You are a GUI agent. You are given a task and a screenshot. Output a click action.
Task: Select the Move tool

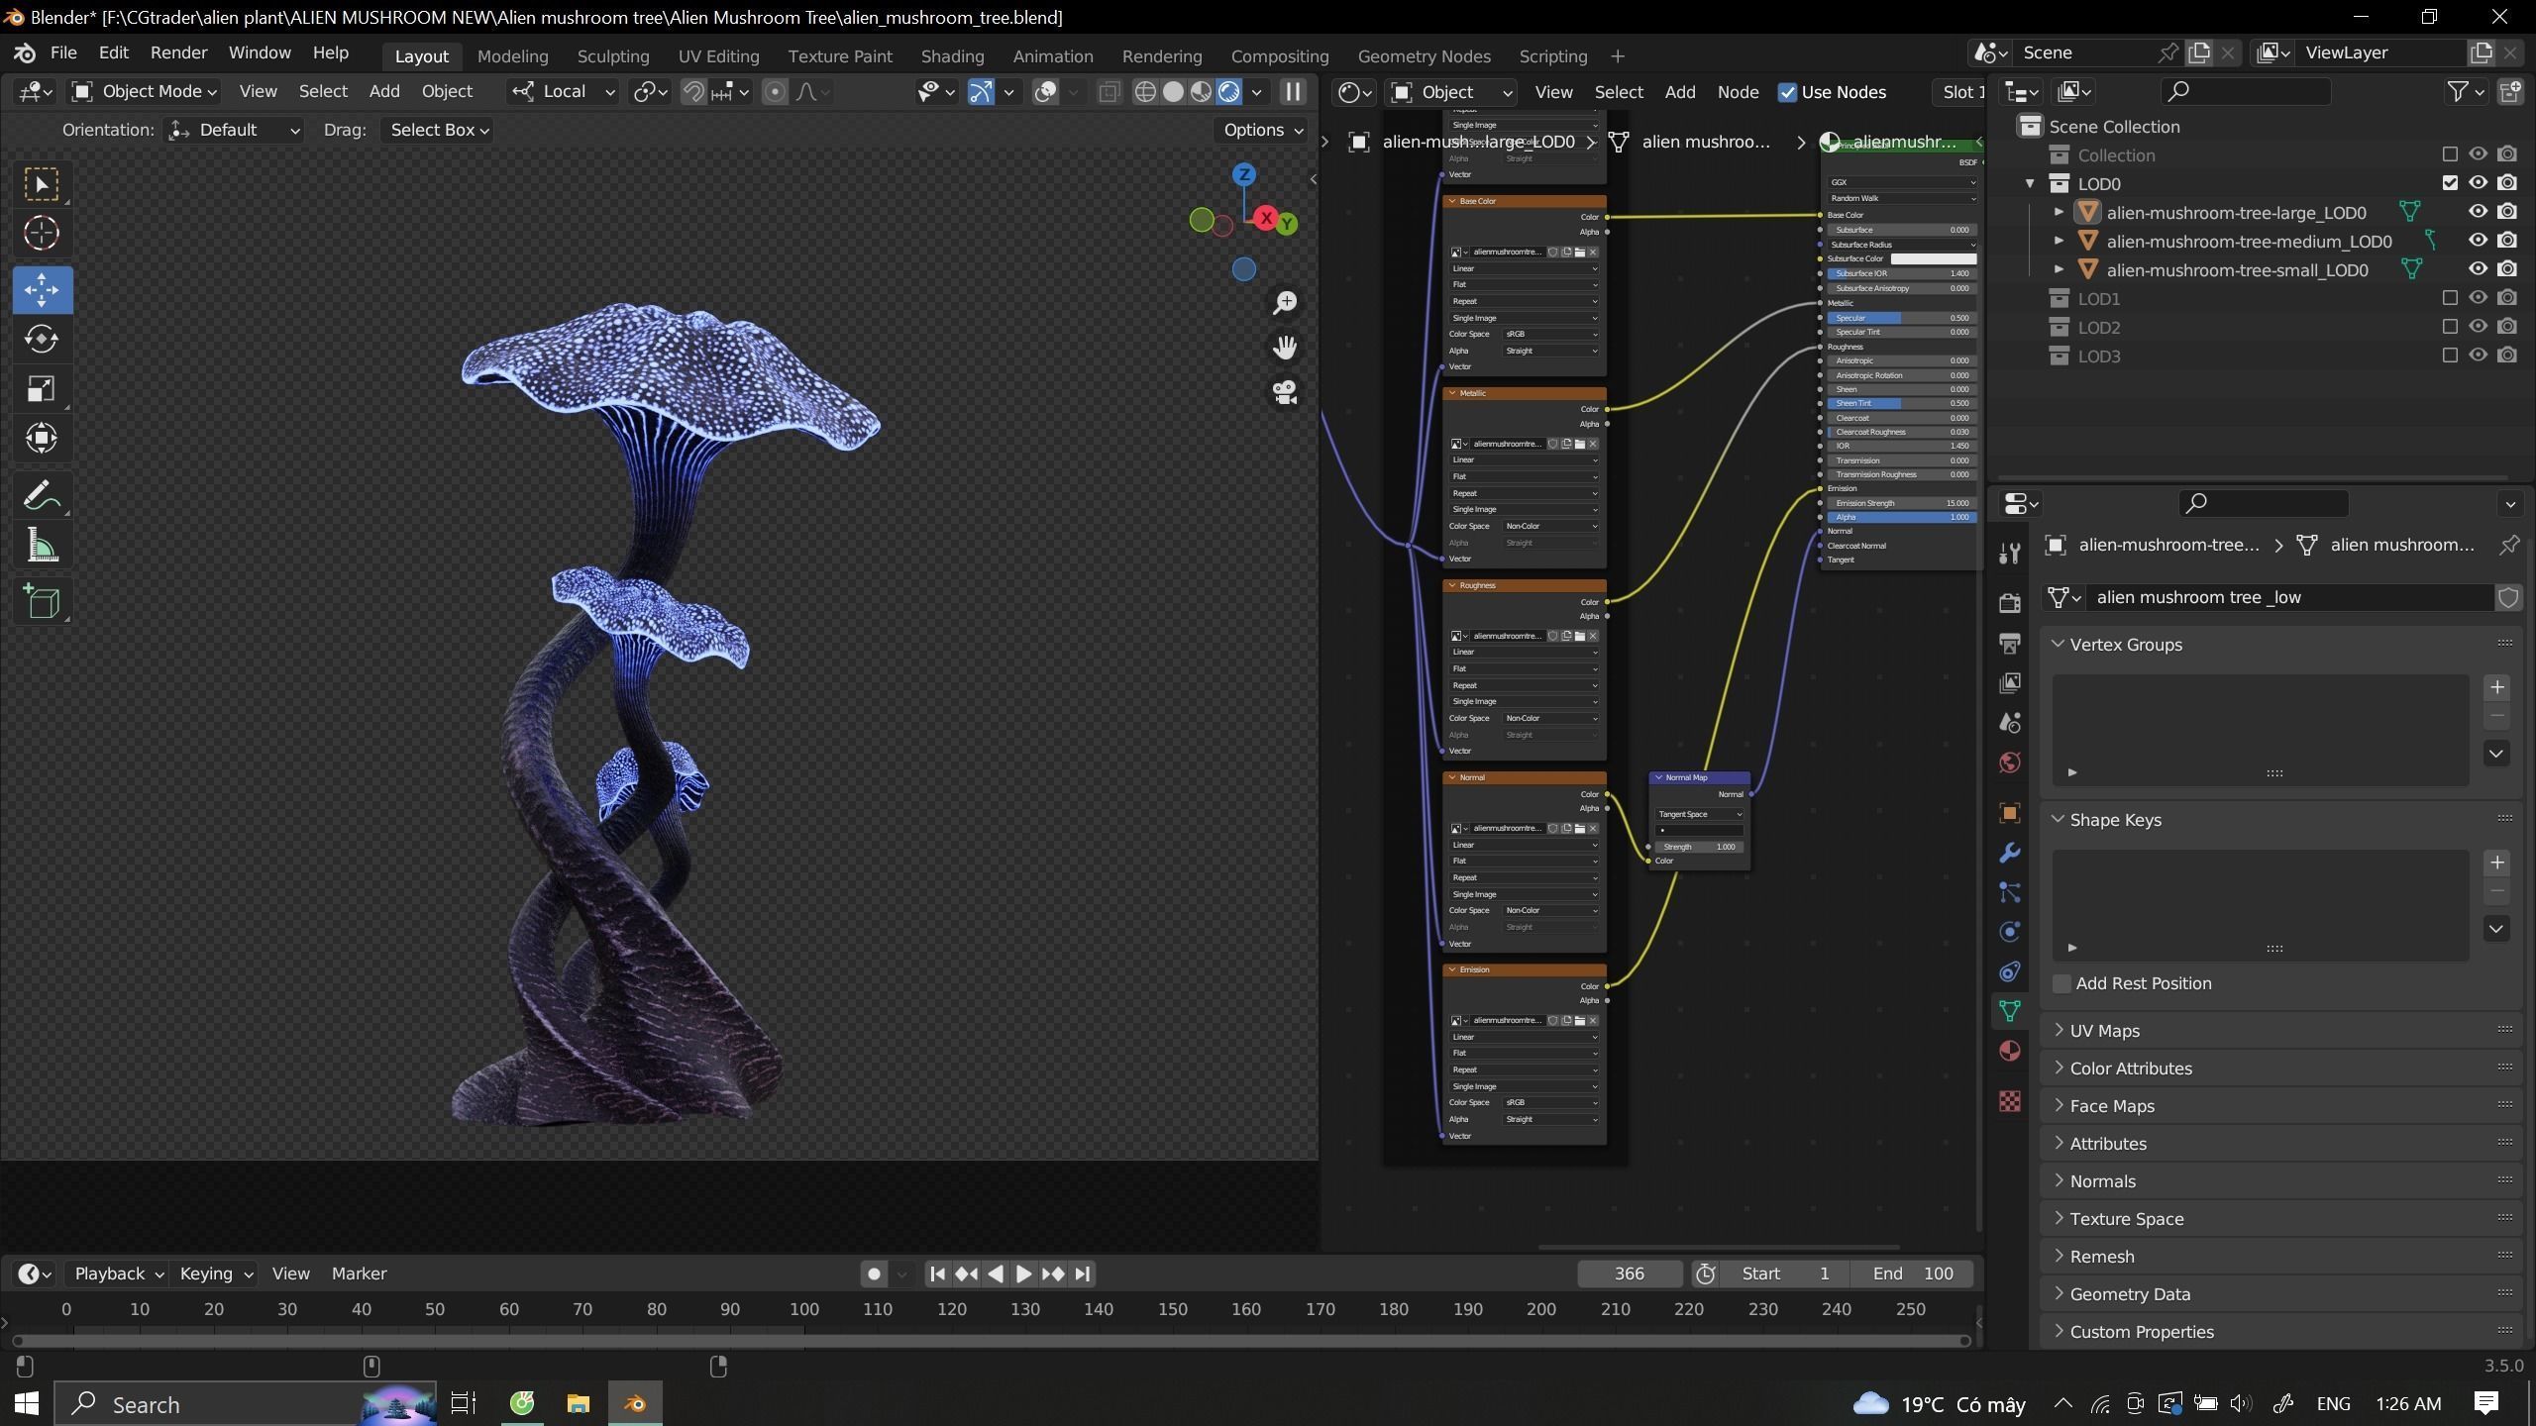click(x=42, y=290)
